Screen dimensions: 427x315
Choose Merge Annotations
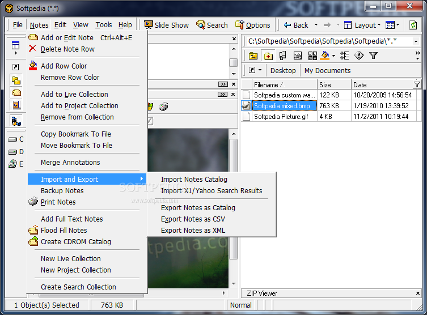point(87,163)
